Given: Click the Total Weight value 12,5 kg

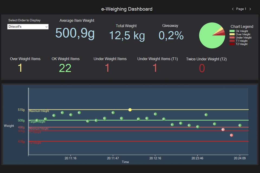Looking at the screenshot, I should click(127, 35).
